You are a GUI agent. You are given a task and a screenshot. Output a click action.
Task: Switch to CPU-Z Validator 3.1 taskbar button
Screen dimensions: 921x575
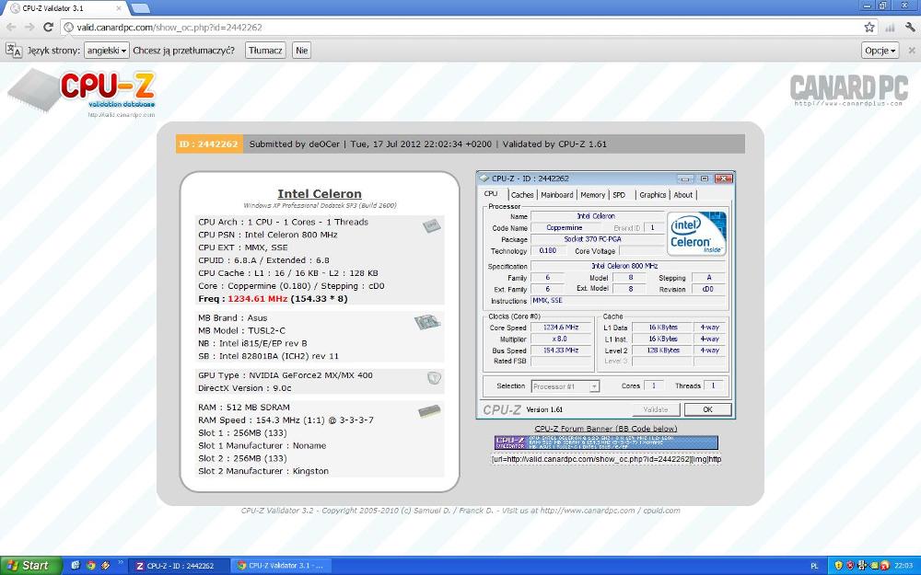[281, 566]
